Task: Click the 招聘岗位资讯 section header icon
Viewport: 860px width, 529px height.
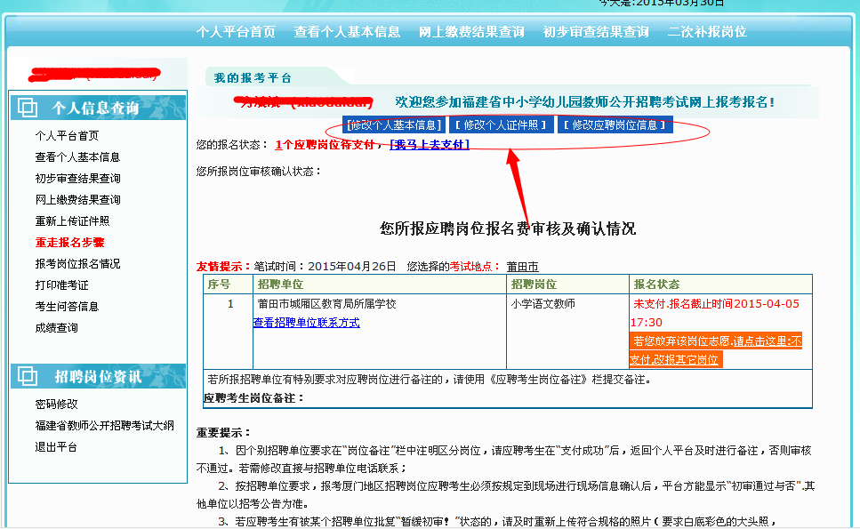Action: point(28,376)
